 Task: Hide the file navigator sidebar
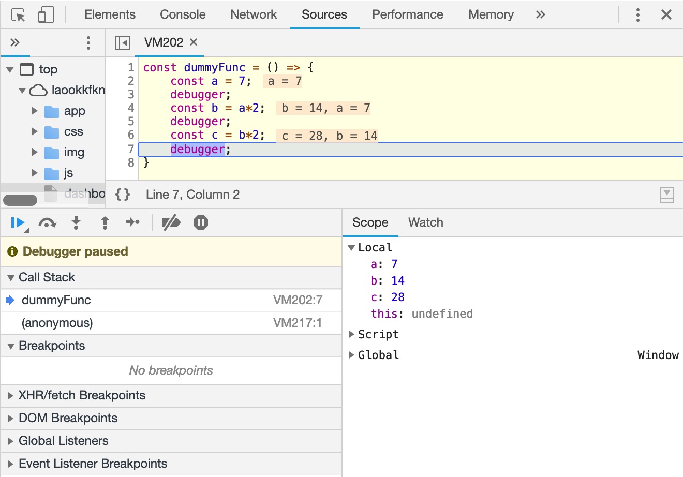click(123, 42)
